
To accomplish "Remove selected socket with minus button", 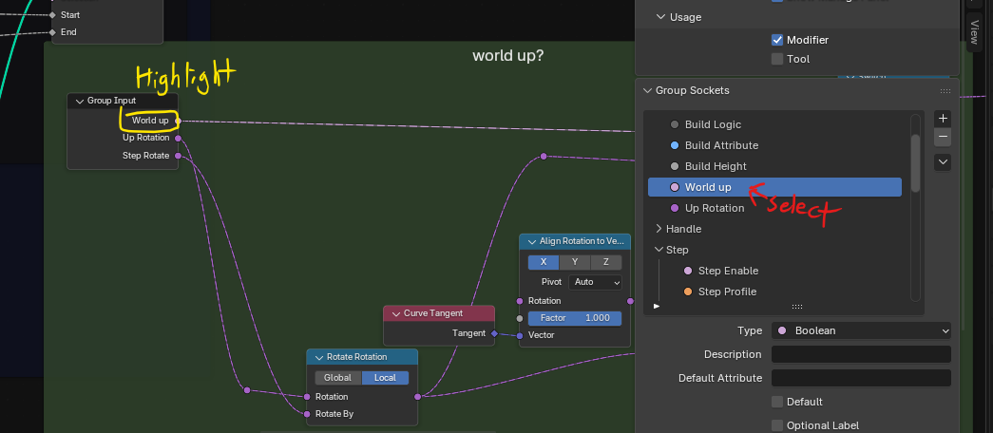I will (943, 137).
